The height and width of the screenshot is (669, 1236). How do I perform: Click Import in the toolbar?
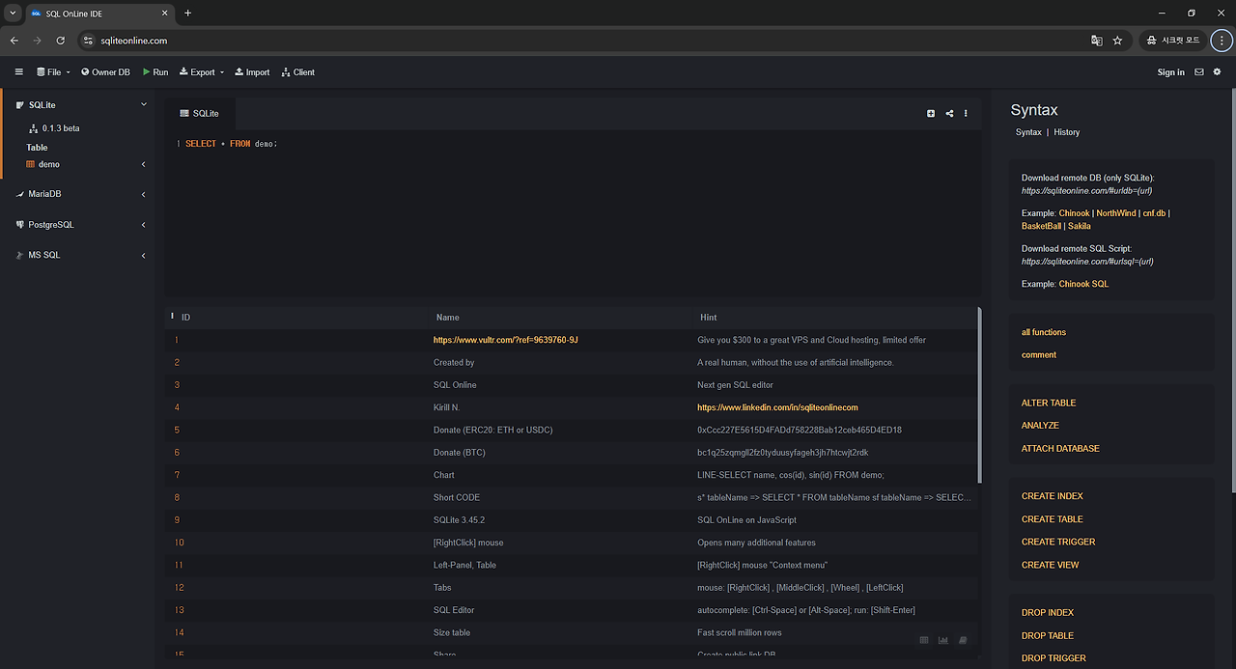click(252, 71)
